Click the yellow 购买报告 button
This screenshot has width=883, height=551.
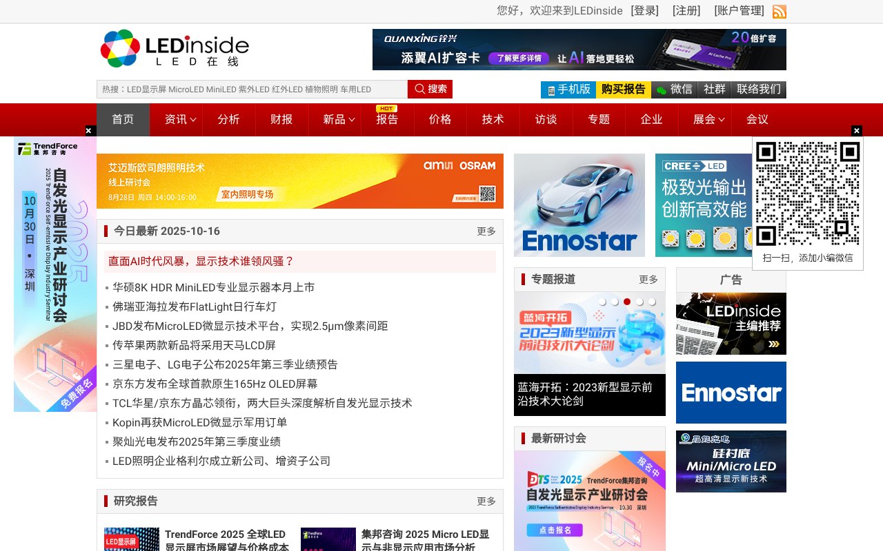623,90
